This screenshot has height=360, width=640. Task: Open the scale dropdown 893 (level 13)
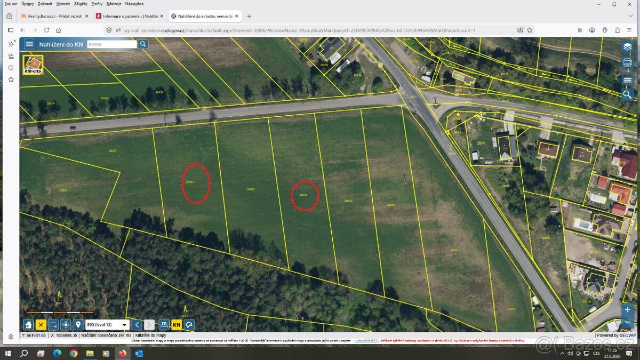(x=107, y=324)
